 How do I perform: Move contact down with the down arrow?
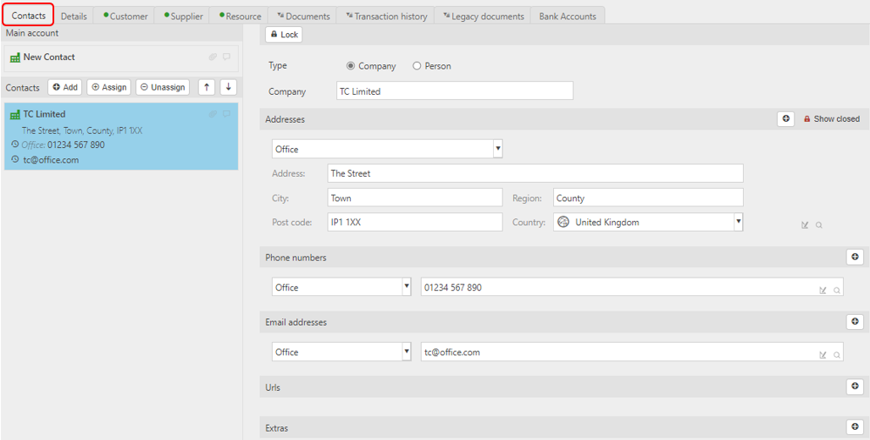coord(229,87)
